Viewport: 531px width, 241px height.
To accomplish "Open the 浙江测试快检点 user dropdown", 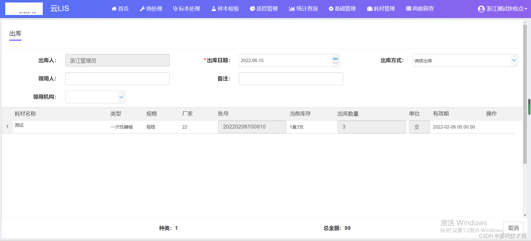I will pos(502,9).
